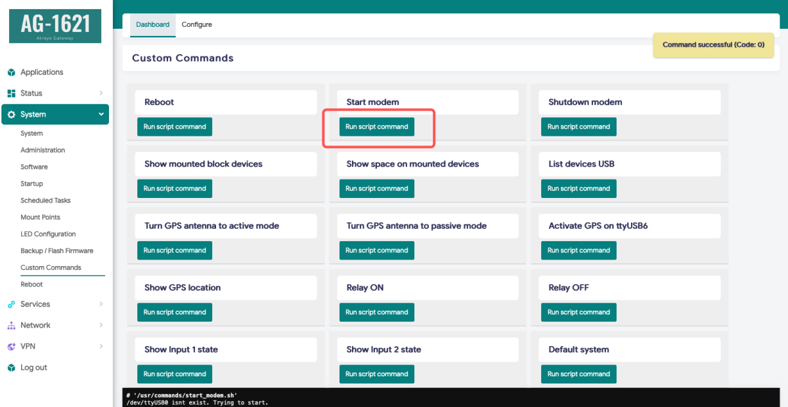Run script command for Start modem

[x=377, y=126]
